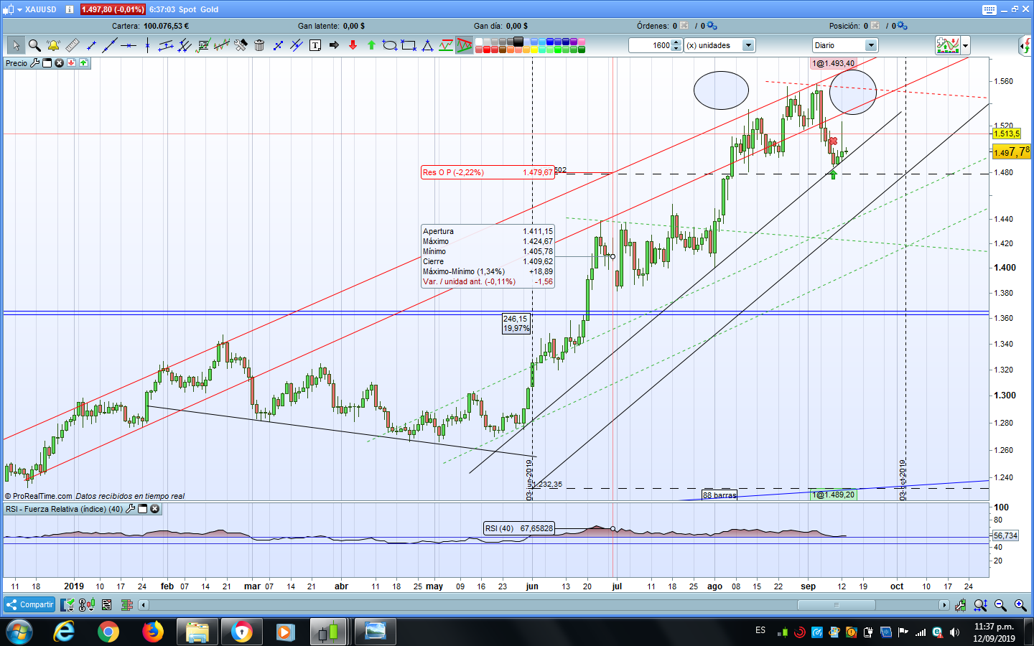Open Google Chrome from taskbar

108,632
